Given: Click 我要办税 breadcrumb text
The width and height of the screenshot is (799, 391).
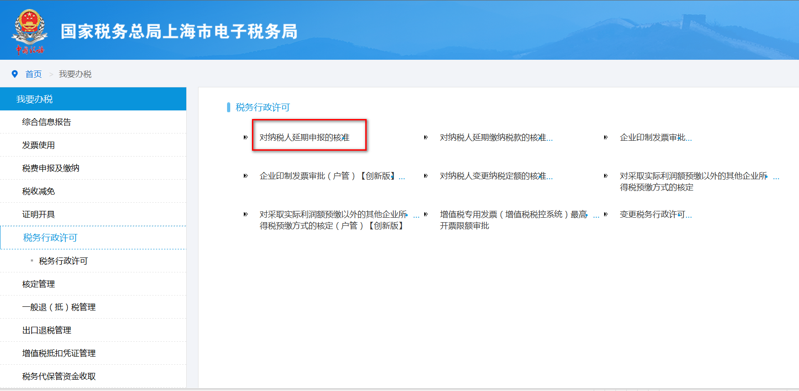Looking at the screenshot, I should [x=75, y=74].
